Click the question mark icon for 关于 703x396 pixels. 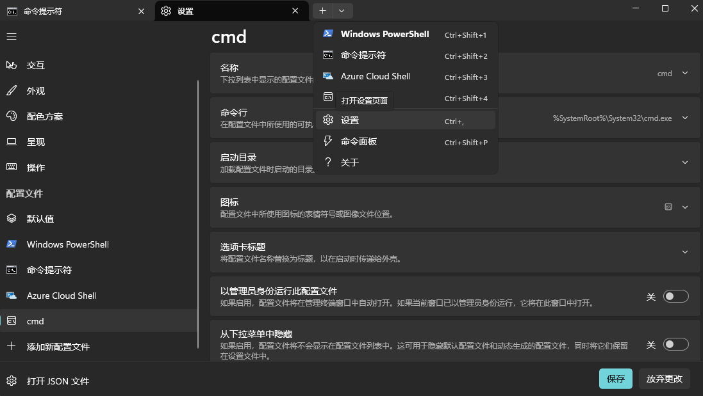pos(328,162)
